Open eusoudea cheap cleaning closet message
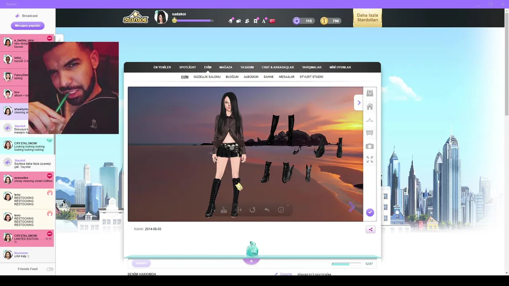The image size is (509, 286). pyautogui.click(x=27, y=180)
